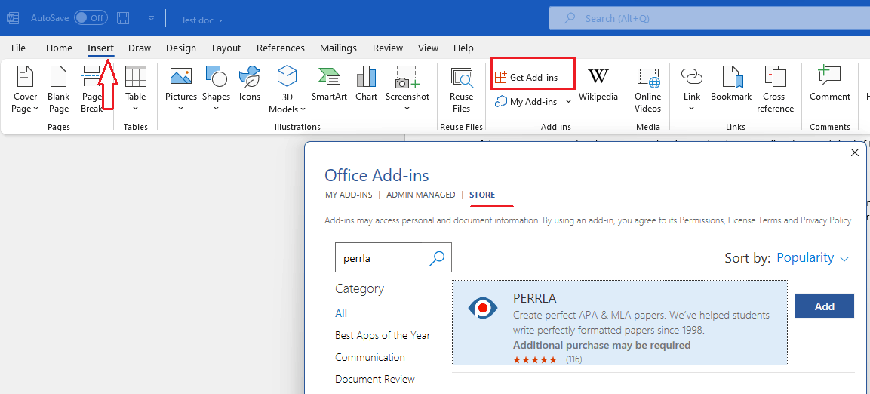Open the Sort by Popularity dropdown
The image size is (870, 394).
813,258
